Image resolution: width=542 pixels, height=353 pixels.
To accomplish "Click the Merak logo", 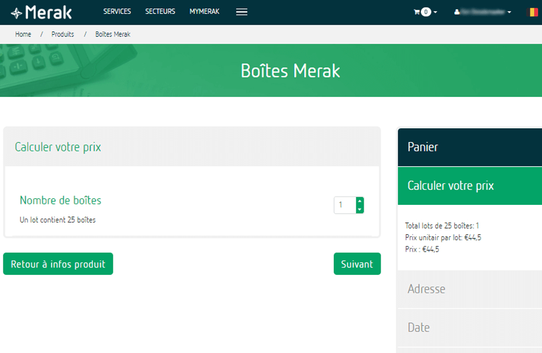I will (41, 12).
